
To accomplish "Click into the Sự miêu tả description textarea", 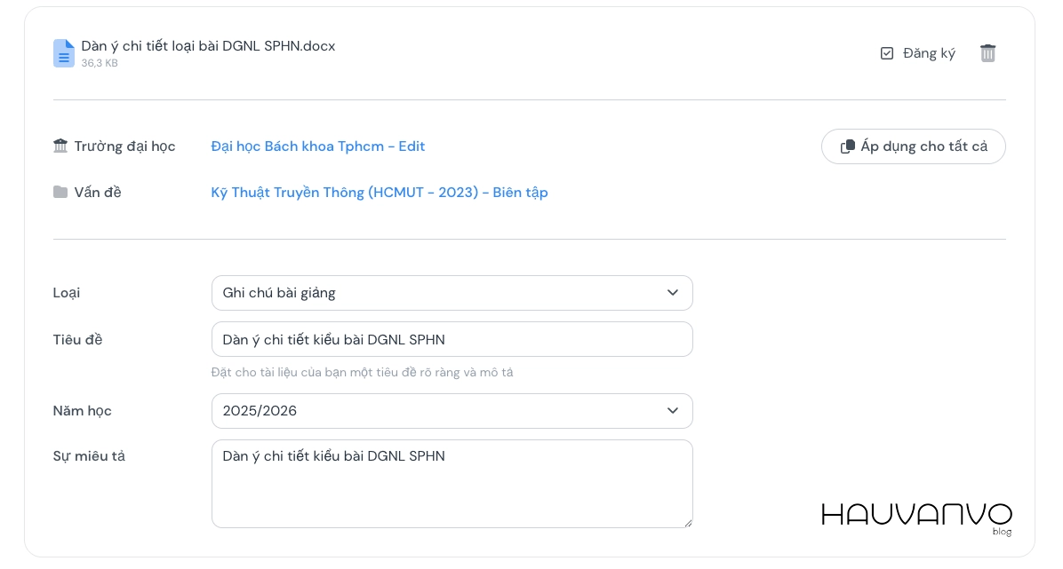I will tap(452, 484).
